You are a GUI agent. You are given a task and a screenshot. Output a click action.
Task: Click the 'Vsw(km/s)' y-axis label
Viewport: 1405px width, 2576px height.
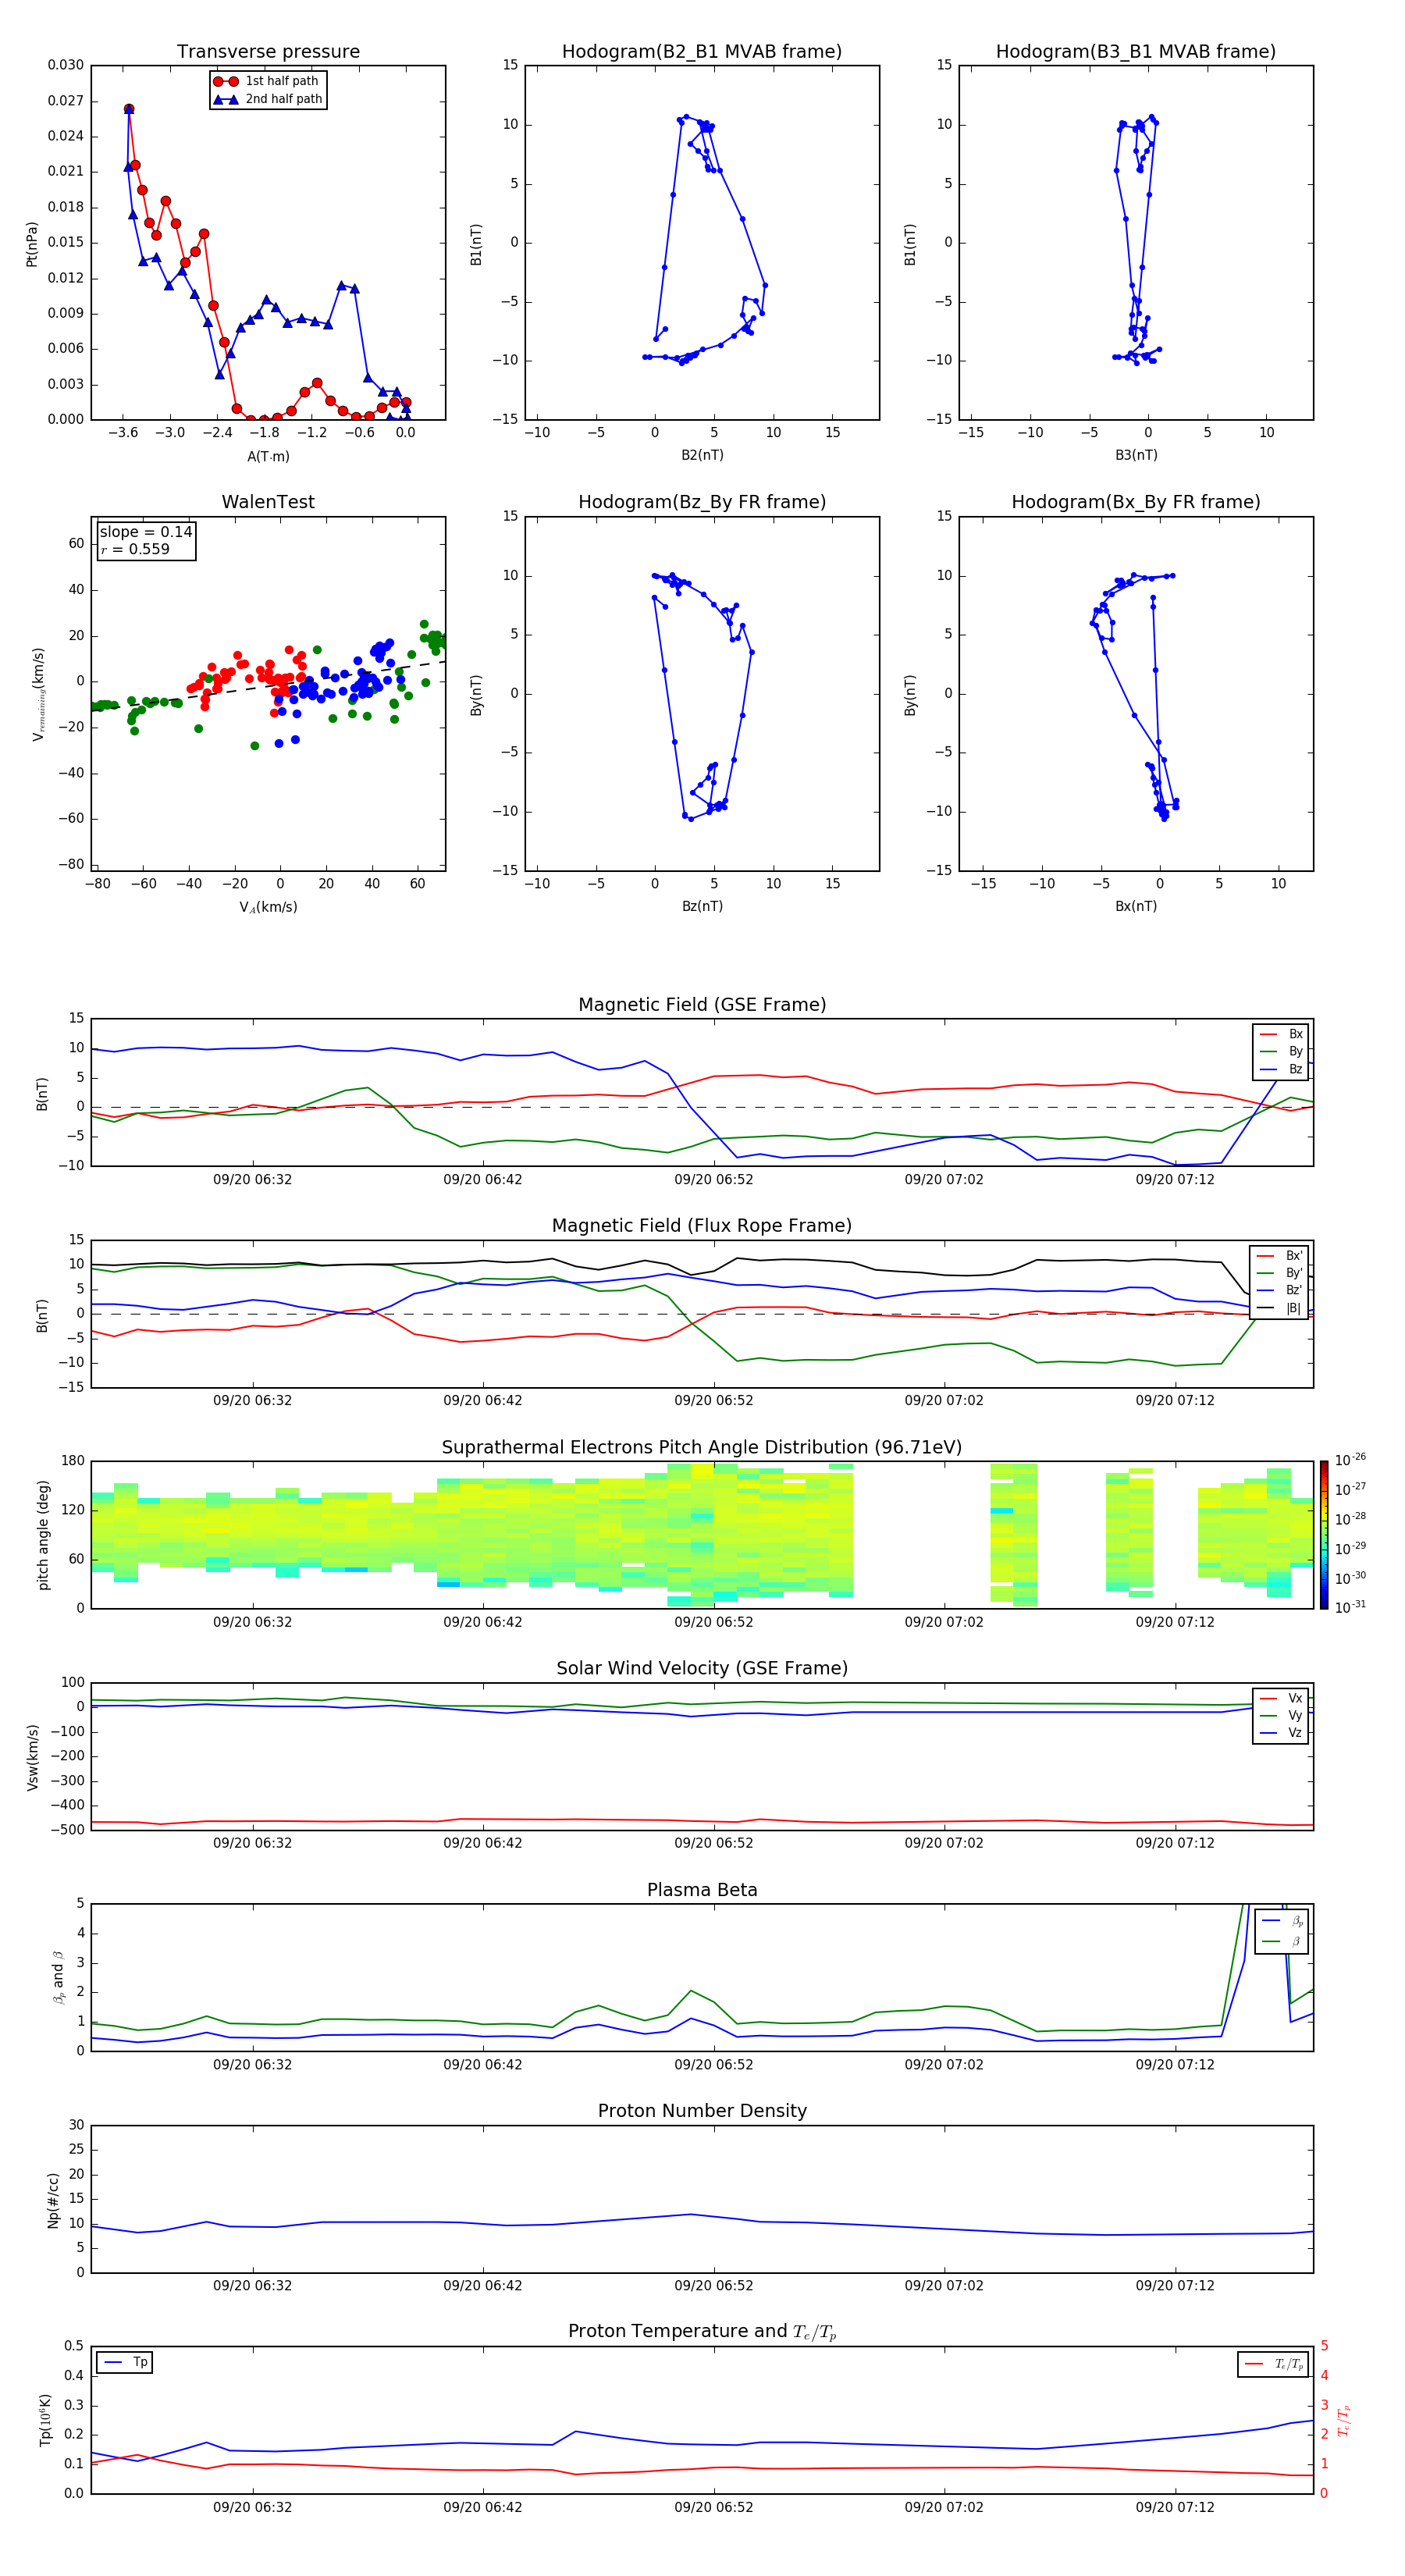[x=32, y=1757]
